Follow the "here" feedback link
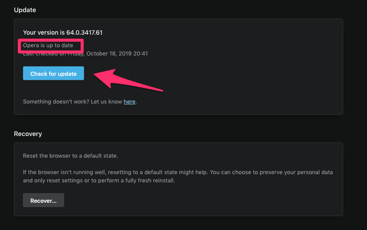367x230 pixels. click(130, 102)
